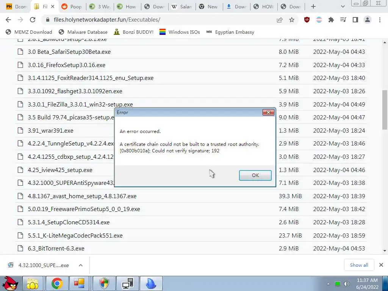This screenshot has width=388, height=291.
Task: Open the media control icon
Action: (x=343, y=20)
